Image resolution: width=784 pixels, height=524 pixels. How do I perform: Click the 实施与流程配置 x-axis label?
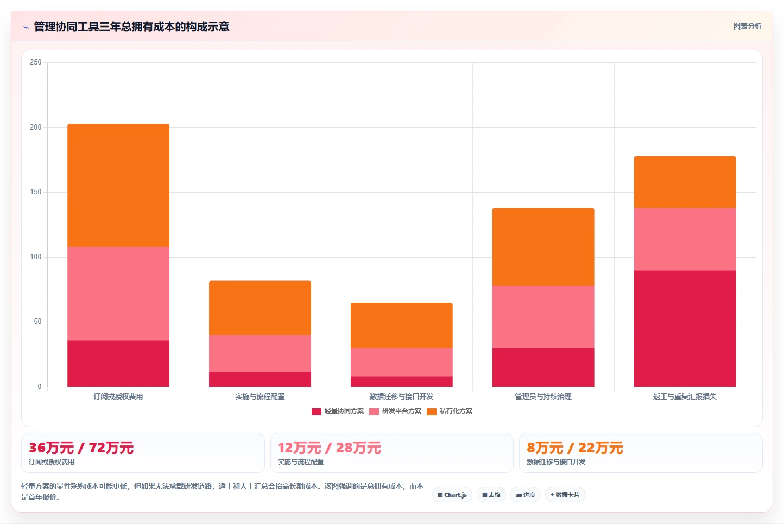(260, 397)
